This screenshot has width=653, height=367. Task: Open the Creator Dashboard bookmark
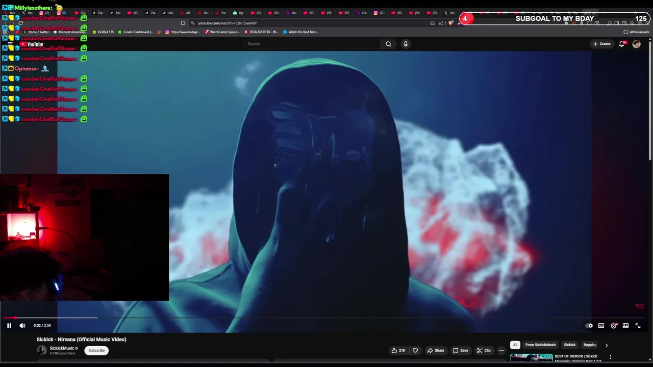(x=135, y=32)
